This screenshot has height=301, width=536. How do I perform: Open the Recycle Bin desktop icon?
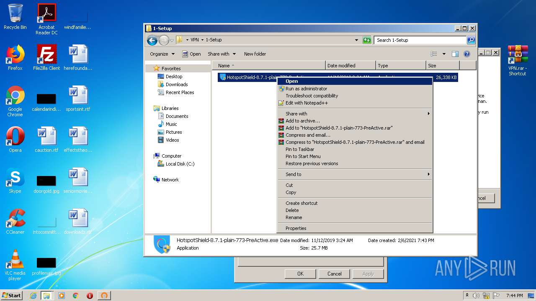(15, 17)
